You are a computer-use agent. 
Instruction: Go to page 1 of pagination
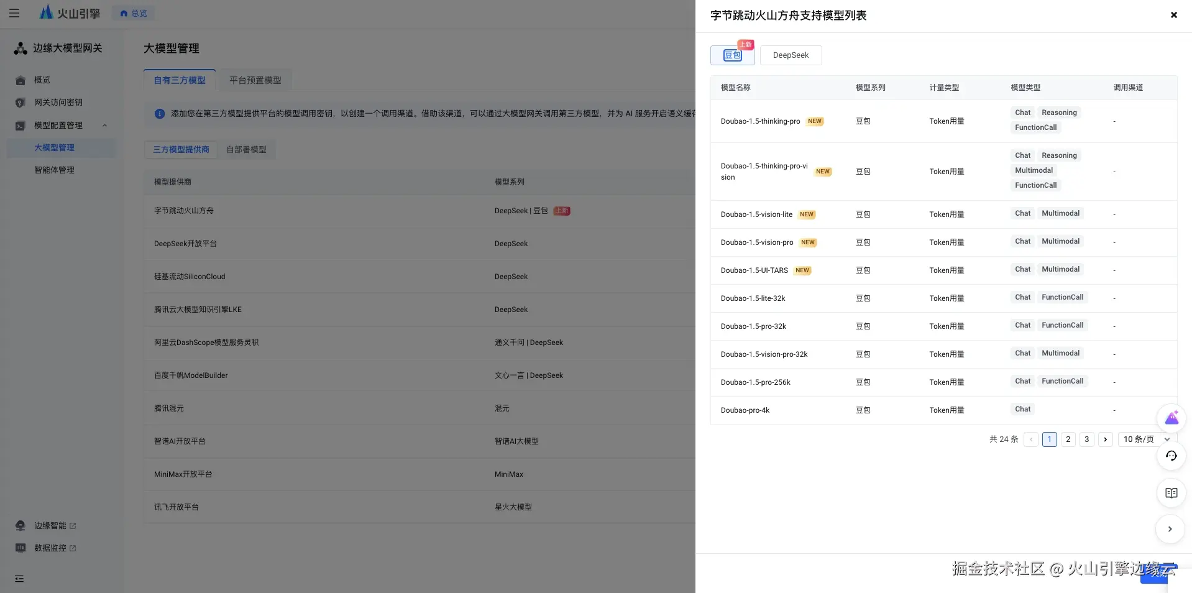coord(1049,439)
